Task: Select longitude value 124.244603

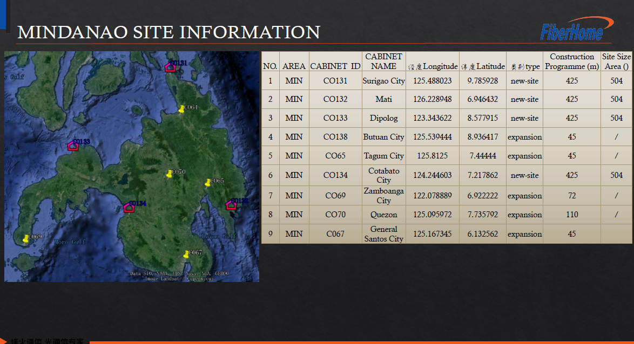Action: pos(432,175)
